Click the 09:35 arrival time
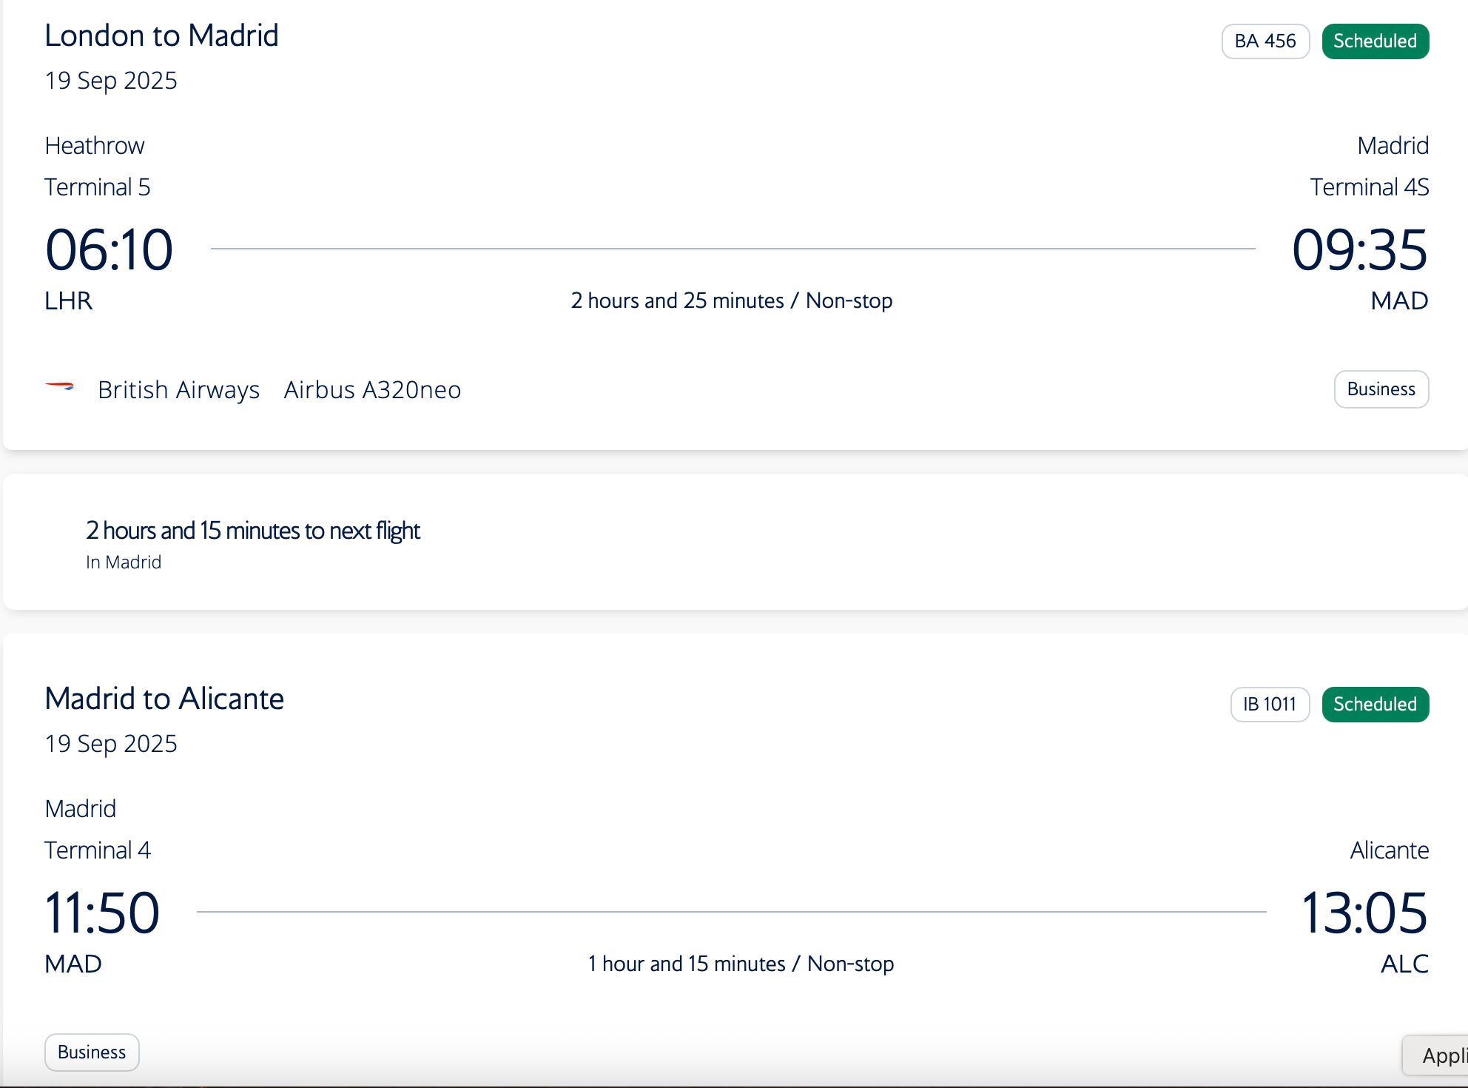Screen dimensions: 1468x1088 point(1359,250)
